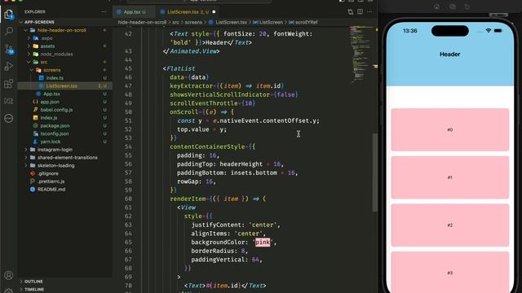
Task: Switch to the App.tsx editor tab
Action: pyautogui.click(x=134, y=12)
